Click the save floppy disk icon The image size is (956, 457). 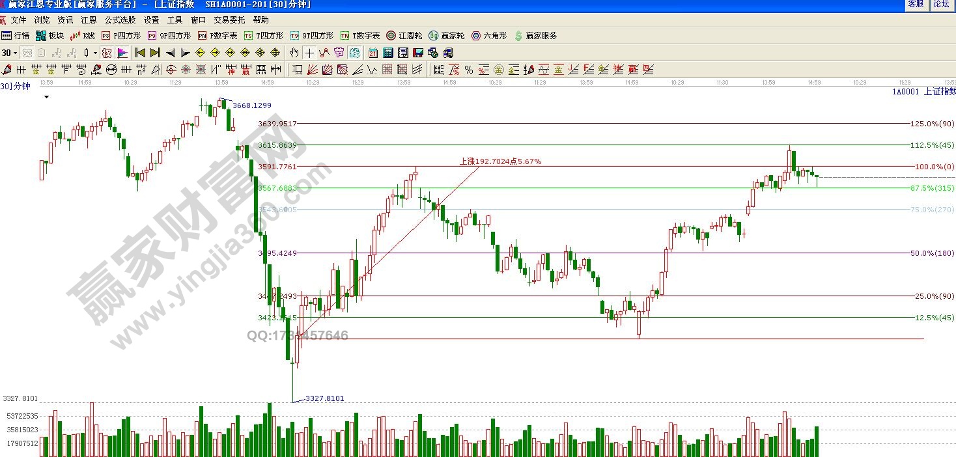point(418,53)
